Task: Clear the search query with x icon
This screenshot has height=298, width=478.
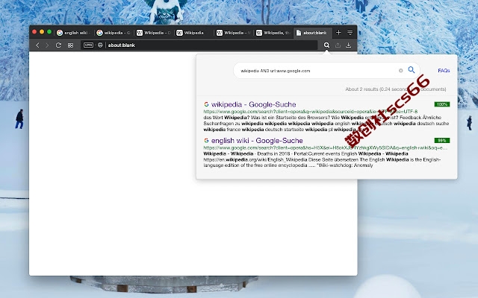Action: [x=400, y=71]
